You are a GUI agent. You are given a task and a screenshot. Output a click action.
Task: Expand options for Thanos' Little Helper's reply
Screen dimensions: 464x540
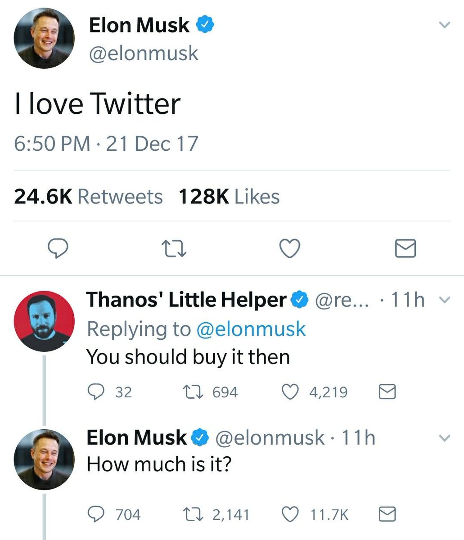(x=446, y=299)
